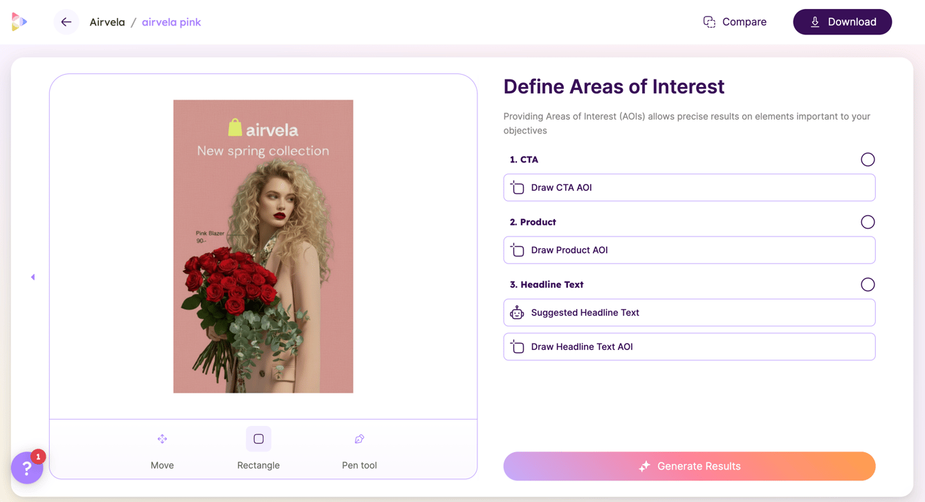Click the red notification badge showing 1

(x=38, y=456)
